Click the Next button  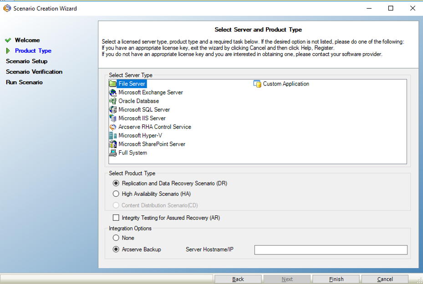tap(287, 279)
